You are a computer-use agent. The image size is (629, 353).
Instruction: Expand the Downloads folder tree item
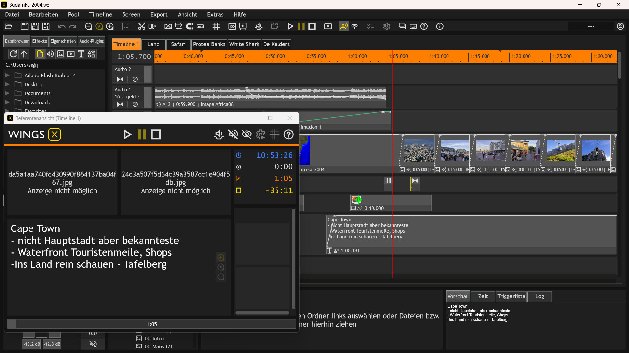pyautogui.click(x=7, y=103)
